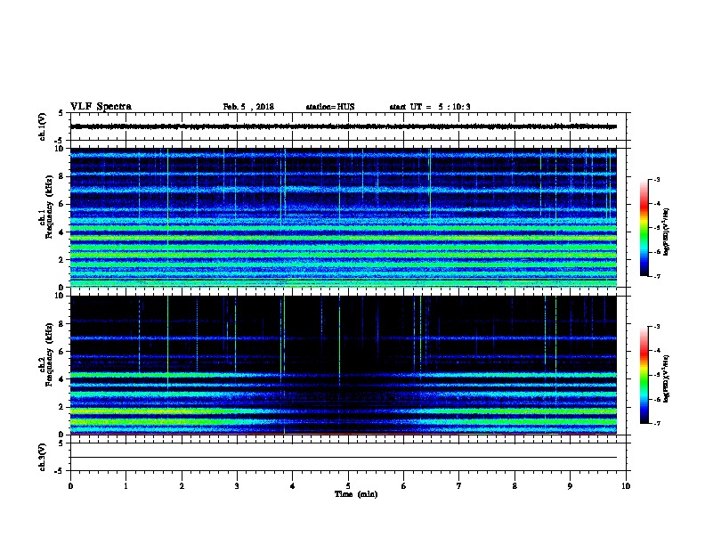The image size is (705, 545).
Task: Click the '6' kHz tick of ch.2 spectrogram
Action: pos(62,351)
